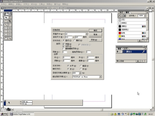The image size is (155, 116).
Task: Select the Polygon Frame tool
Action: pos(10,34)
